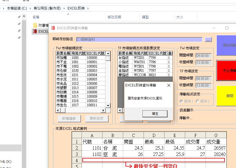Click TW 開盤時間 field showing 09:00:00
Viewport: 236px width, 168px height.
click(204, 55)
